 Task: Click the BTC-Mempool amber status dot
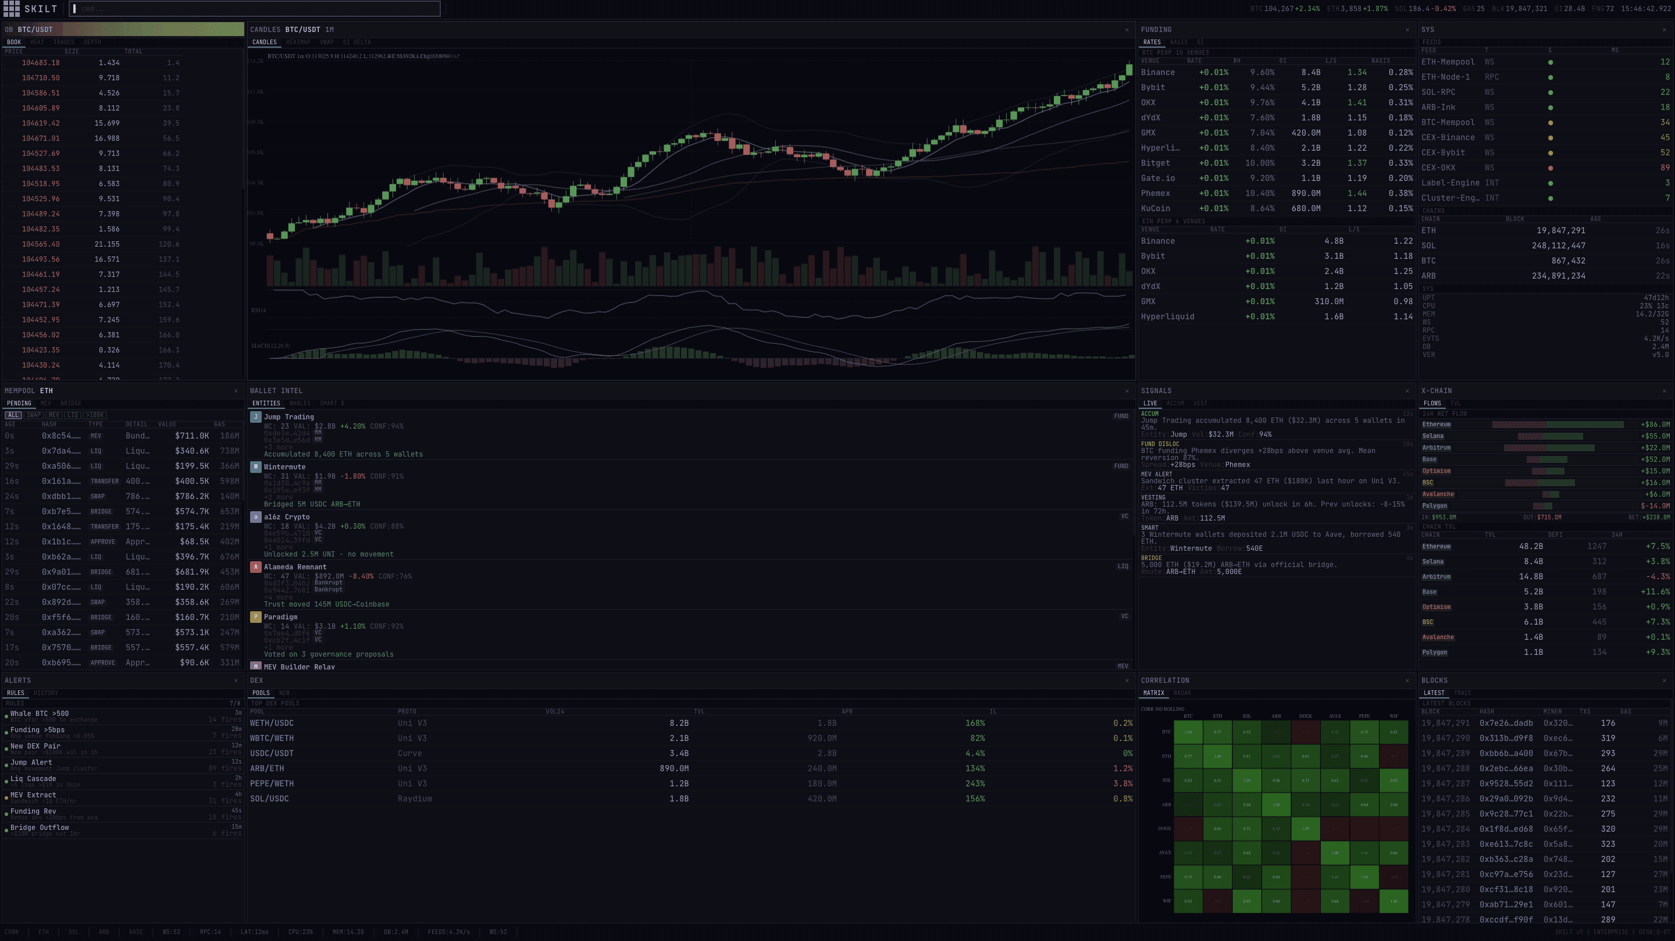pos(1550,123)
